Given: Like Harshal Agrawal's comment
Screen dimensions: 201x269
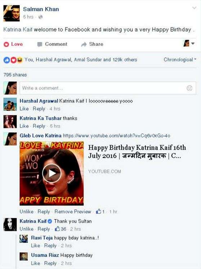Looking at the screenshot, I should pos(24,108).
